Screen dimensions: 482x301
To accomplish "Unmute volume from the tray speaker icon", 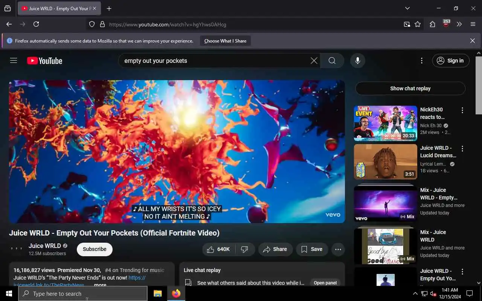I will [433, 293].
